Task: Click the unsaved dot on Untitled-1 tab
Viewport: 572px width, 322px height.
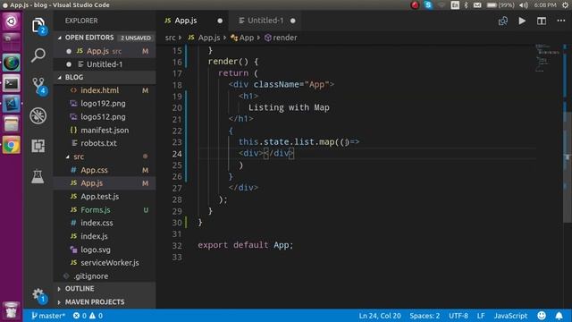Action: click(x=292, y=21)
